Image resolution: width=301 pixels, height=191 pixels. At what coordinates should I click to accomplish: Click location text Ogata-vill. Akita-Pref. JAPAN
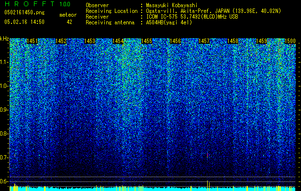click(x=188, y=11)
